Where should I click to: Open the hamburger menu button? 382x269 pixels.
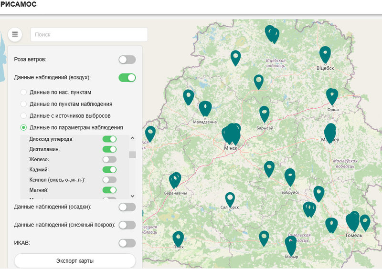click(x=15, y=34)
